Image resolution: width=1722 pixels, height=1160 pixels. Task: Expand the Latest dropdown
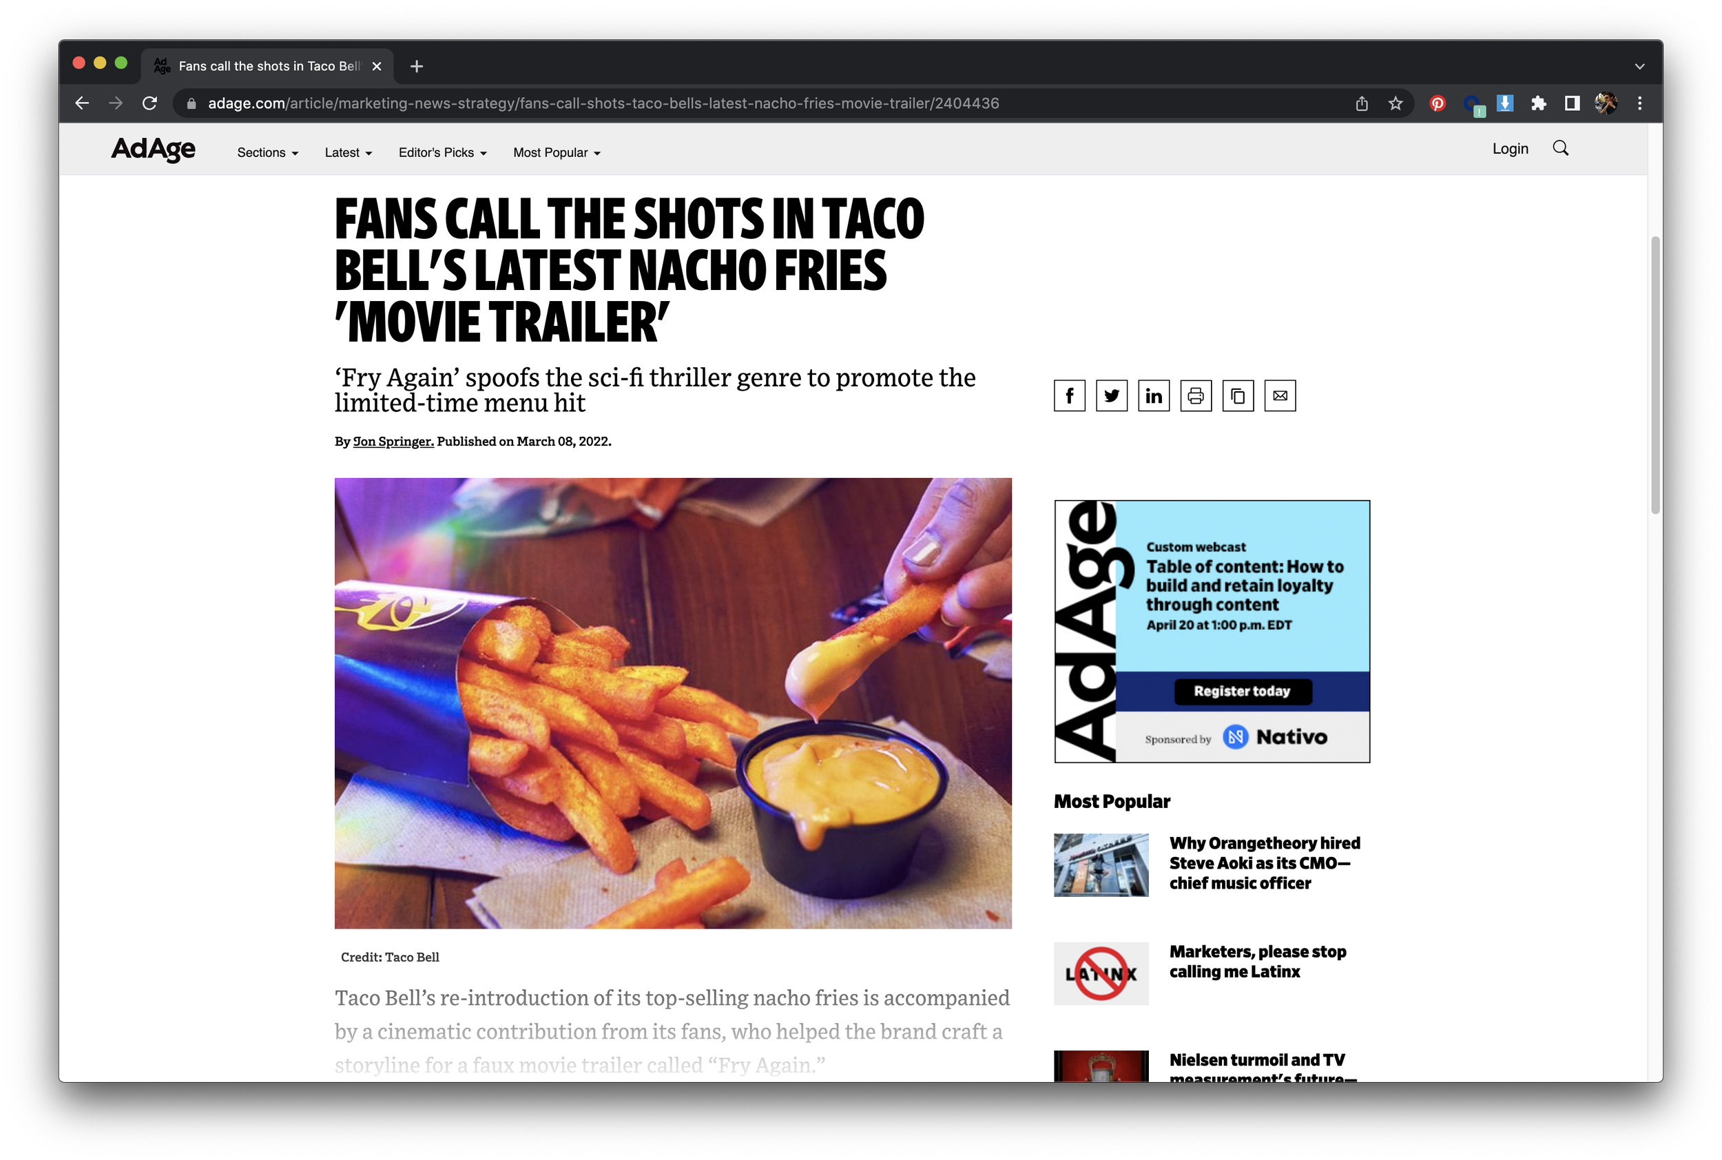coord(348,152)
